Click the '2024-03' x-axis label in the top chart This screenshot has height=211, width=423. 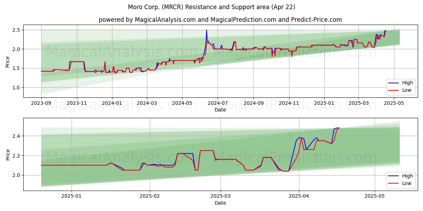[147, 103]
